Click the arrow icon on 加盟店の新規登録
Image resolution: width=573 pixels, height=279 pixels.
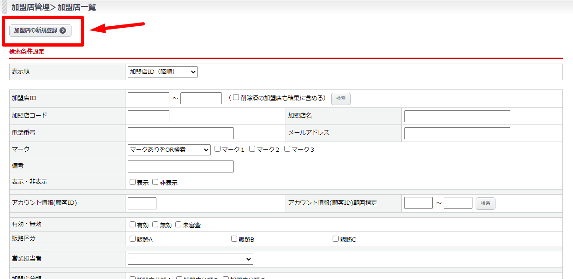pyautogui.click(x=63, y=30)
